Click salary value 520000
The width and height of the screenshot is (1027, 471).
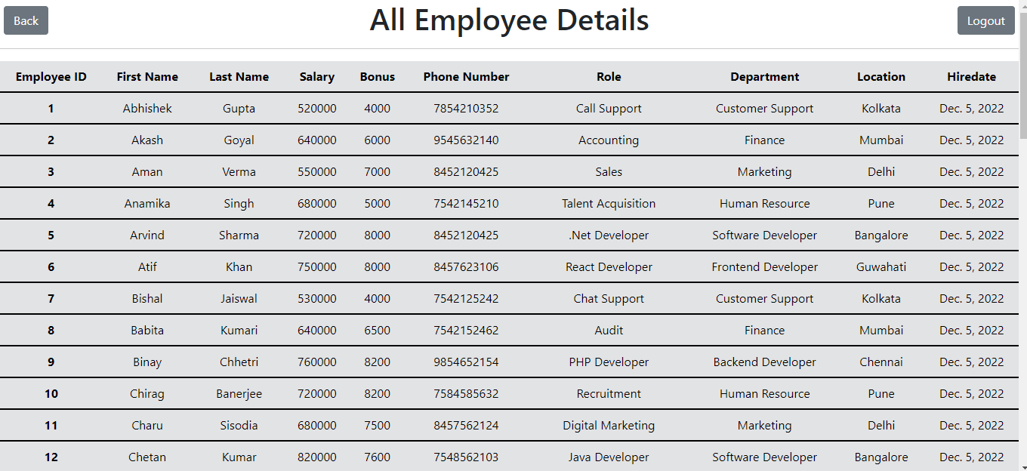coord(317,109)
